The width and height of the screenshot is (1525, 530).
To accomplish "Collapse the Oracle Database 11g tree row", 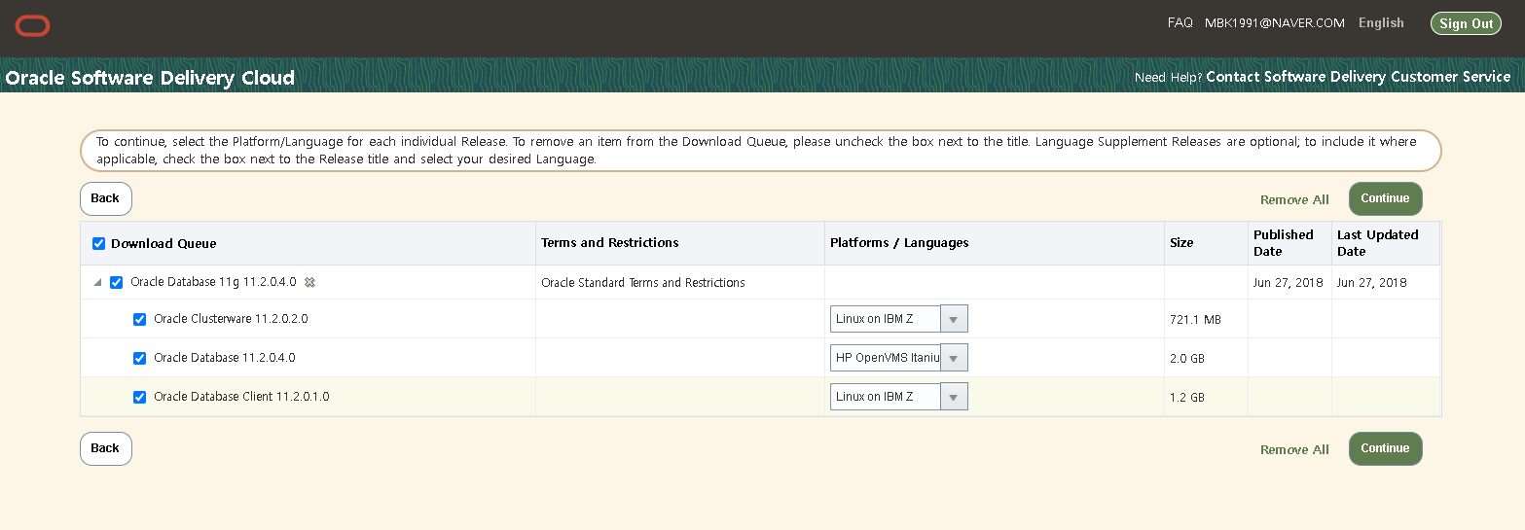I will 97,283.
